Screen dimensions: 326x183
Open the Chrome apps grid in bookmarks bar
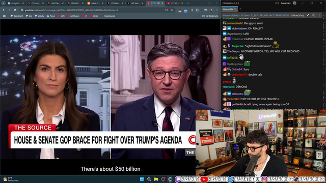(4, 16)
